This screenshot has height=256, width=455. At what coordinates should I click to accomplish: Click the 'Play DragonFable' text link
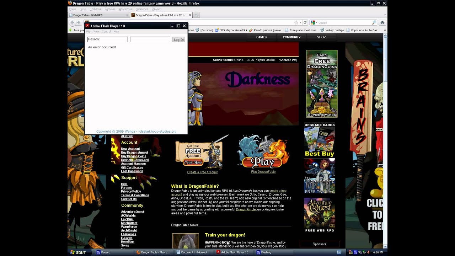coord(263,172)
